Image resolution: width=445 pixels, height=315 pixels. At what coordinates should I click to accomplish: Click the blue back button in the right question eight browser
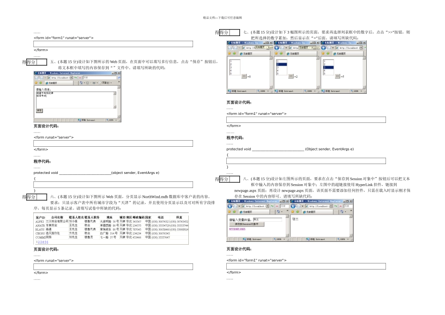pos(293,206)
